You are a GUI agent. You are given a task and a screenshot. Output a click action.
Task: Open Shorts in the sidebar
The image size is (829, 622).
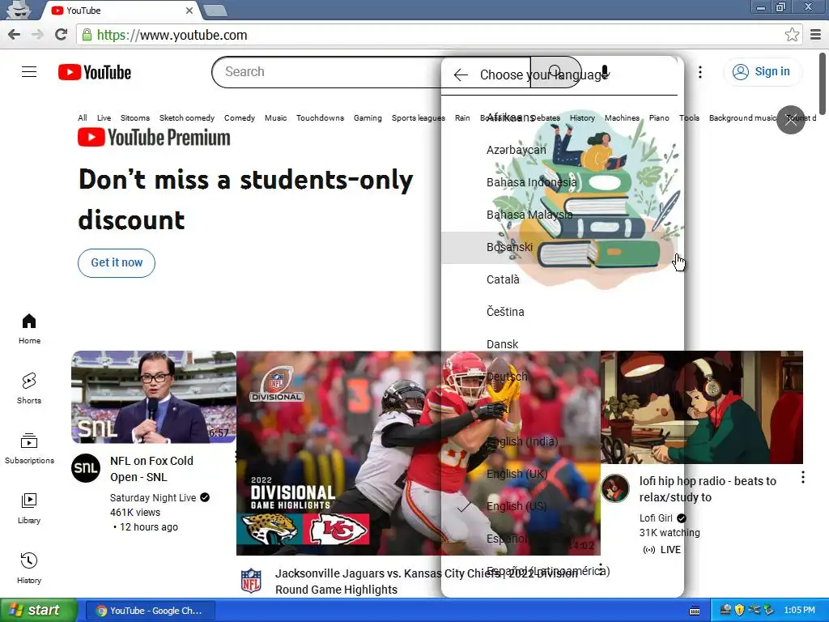[29, 388]
